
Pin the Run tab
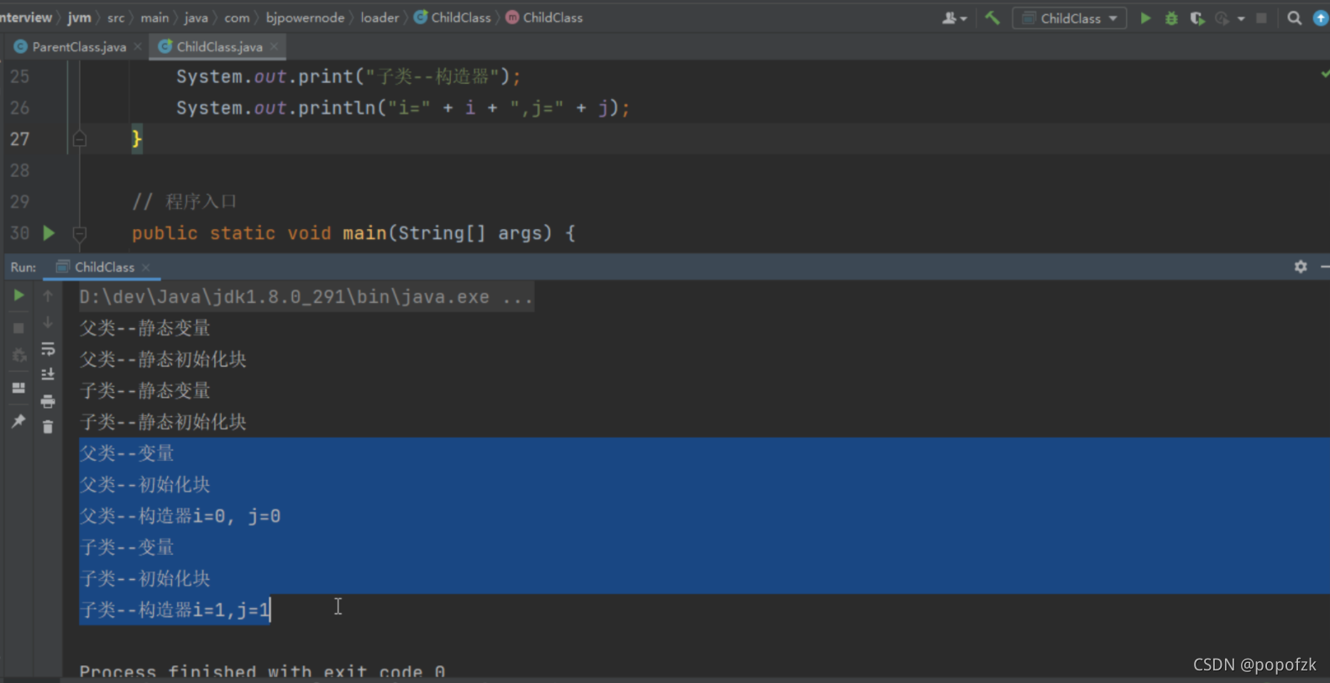point(18,420)
